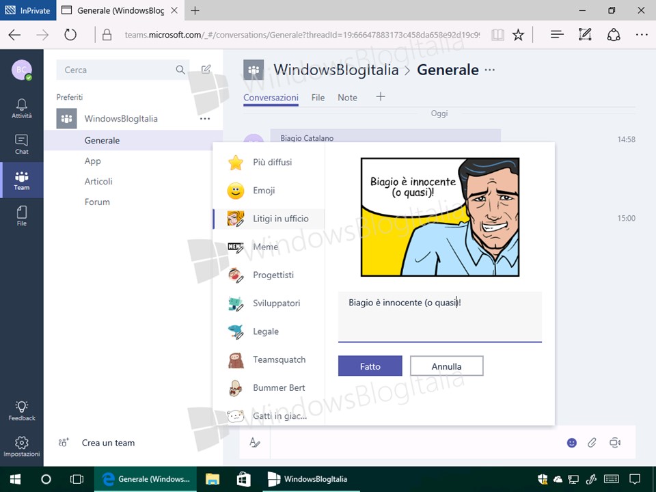Select Bummer Bert sticker category

269,388
